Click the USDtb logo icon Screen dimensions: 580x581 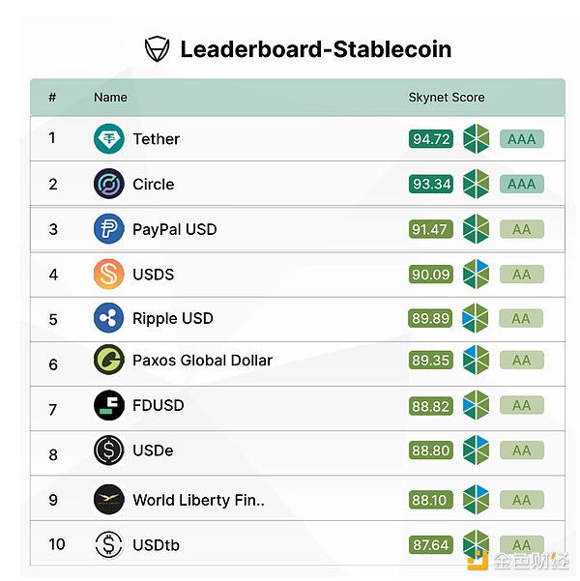tap(109, 545)
